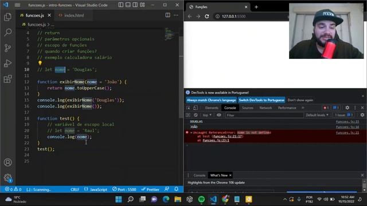Clear the console
Viewport: 367px width, 206px height.
pos(196,115)
